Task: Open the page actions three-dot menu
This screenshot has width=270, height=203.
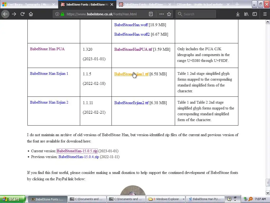Action: click(x=162, y=14)
